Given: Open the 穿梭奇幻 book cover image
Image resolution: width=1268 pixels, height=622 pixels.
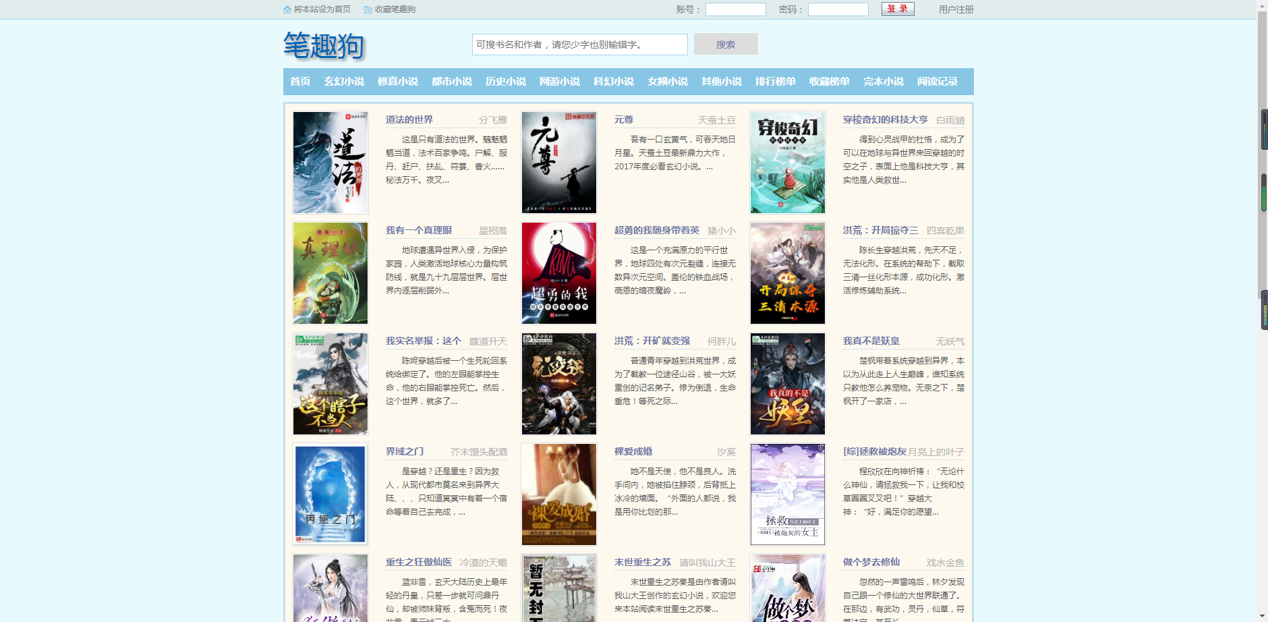Looking at the screenshot, I should 788,163.
